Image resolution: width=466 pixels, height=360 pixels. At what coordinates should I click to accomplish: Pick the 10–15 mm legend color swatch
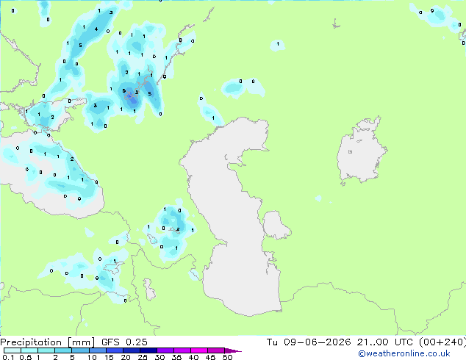point(98,350)
